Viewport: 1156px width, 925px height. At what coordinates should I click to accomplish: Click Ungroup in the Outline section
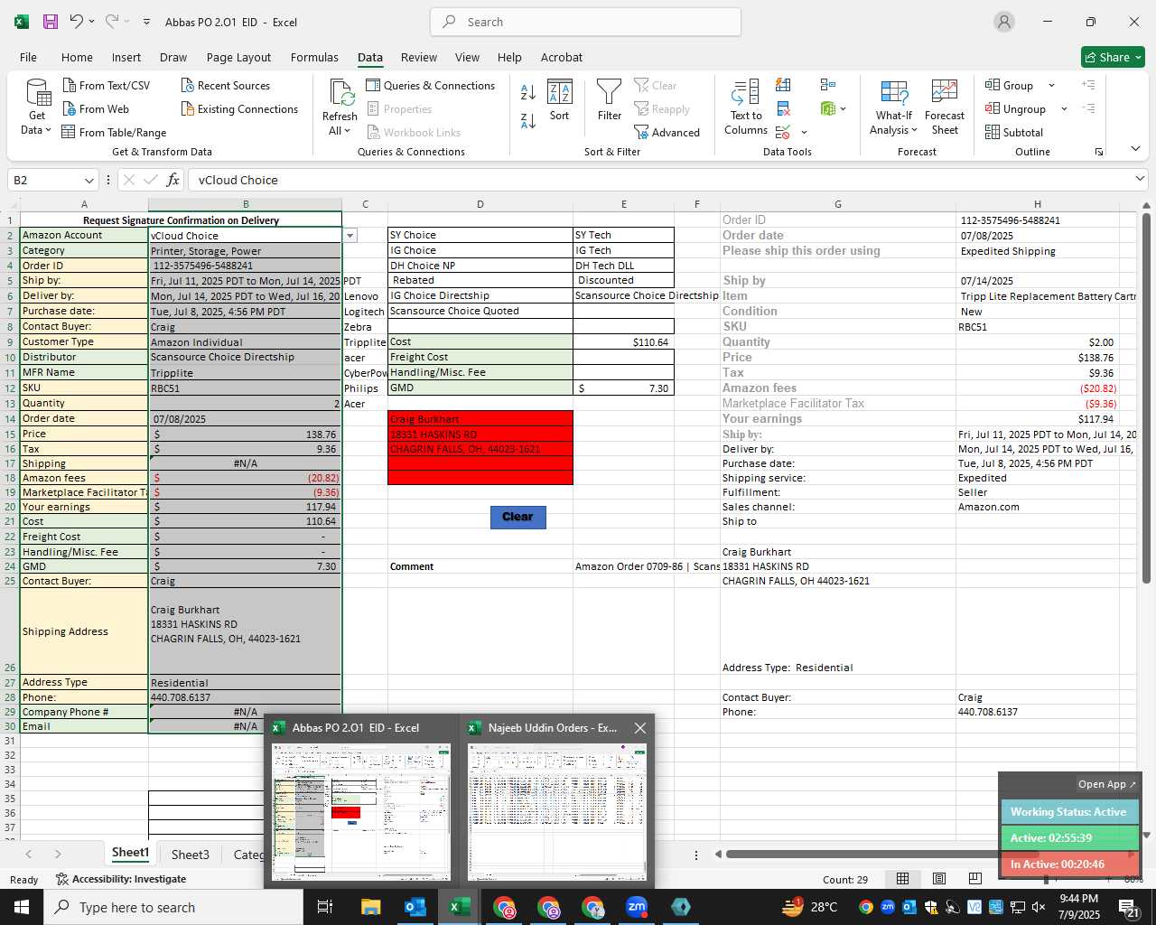click(x=1016, y=108)
